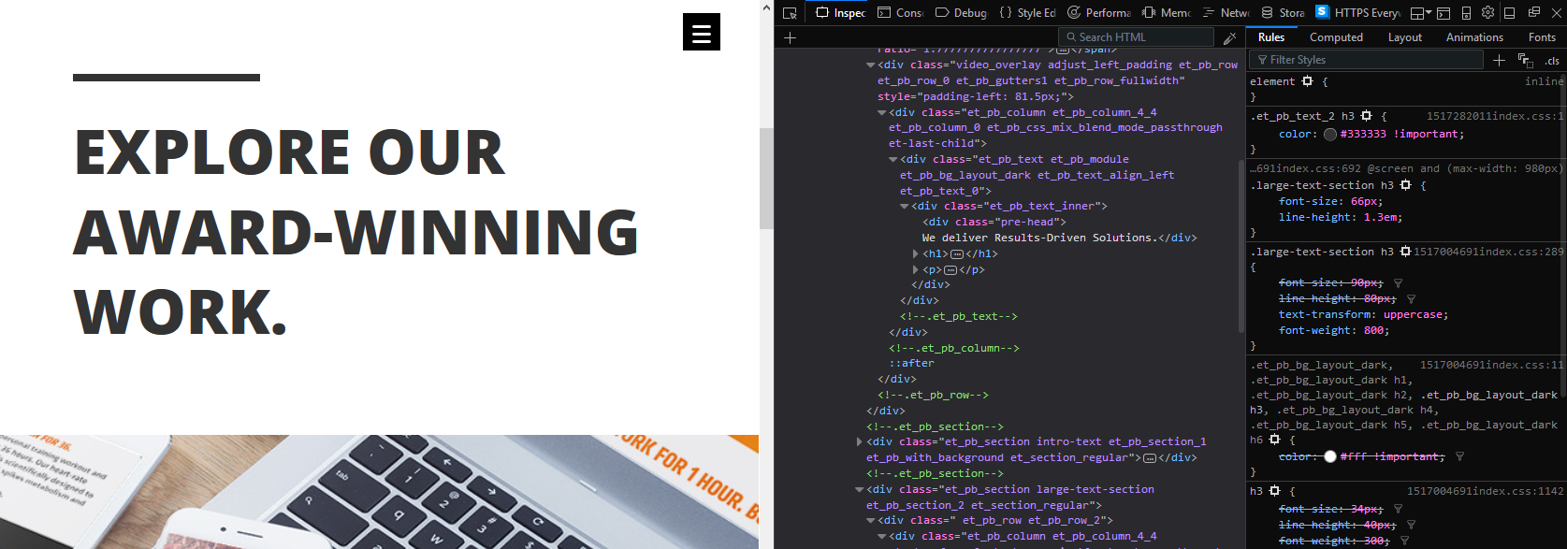Open the #fff color swatch picker
The width and height of the screenshot is (1567, 549).
pos(1330,456)
